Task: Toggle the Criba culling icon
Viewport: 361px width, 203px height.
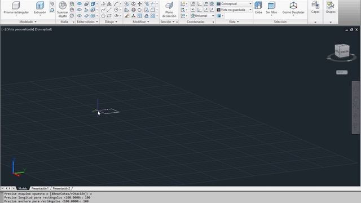Action: point(258,7)
